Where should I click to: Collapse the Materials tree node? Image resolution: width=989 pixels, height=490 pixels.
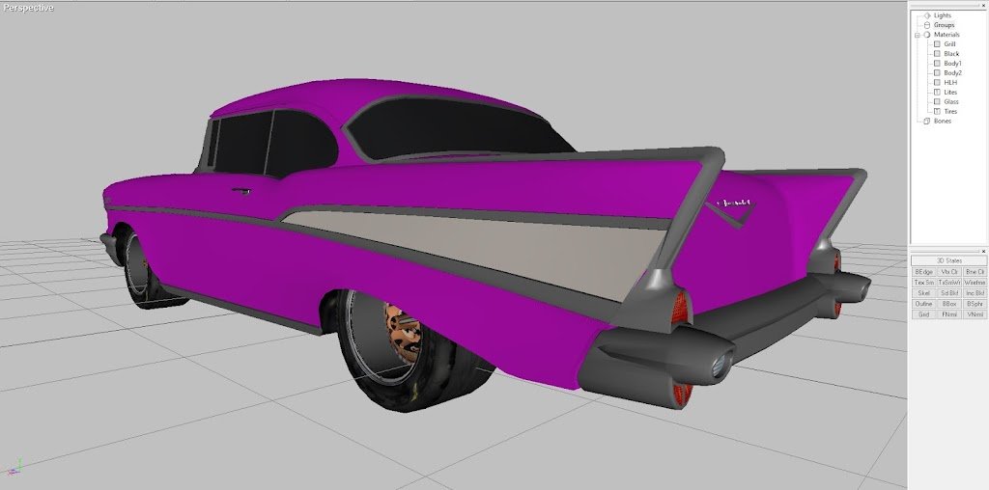pyautogui.click(x=917, y=35)
